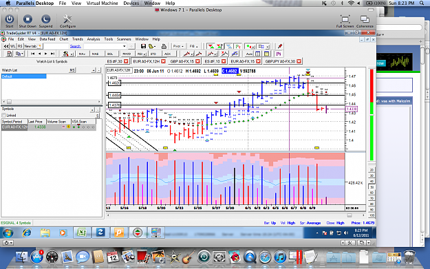Open the Data Feed menu

(47, 39)
